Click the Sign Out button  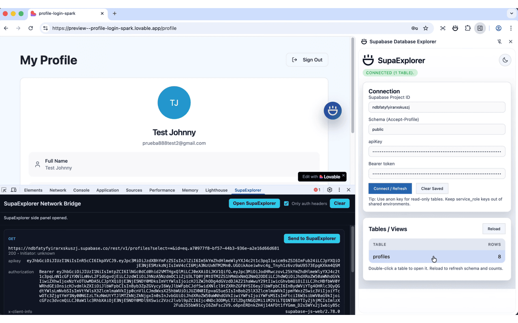point(307,60)
